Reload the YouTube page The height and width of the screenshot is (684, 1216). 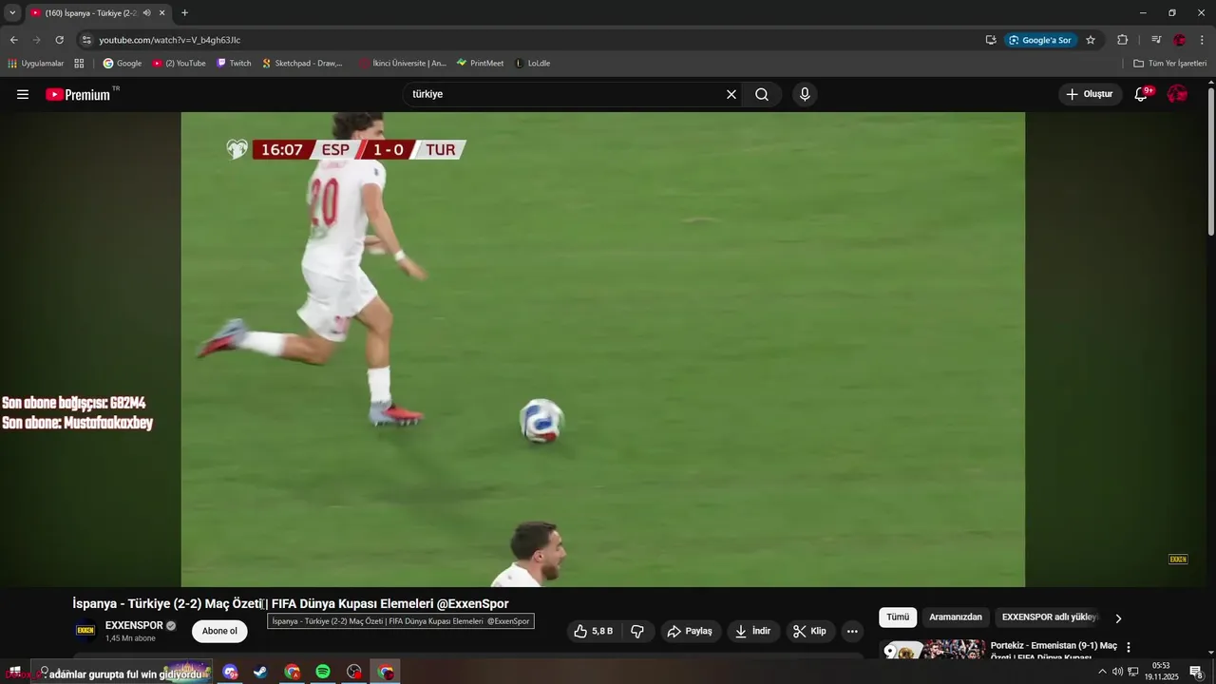(59, 40)
